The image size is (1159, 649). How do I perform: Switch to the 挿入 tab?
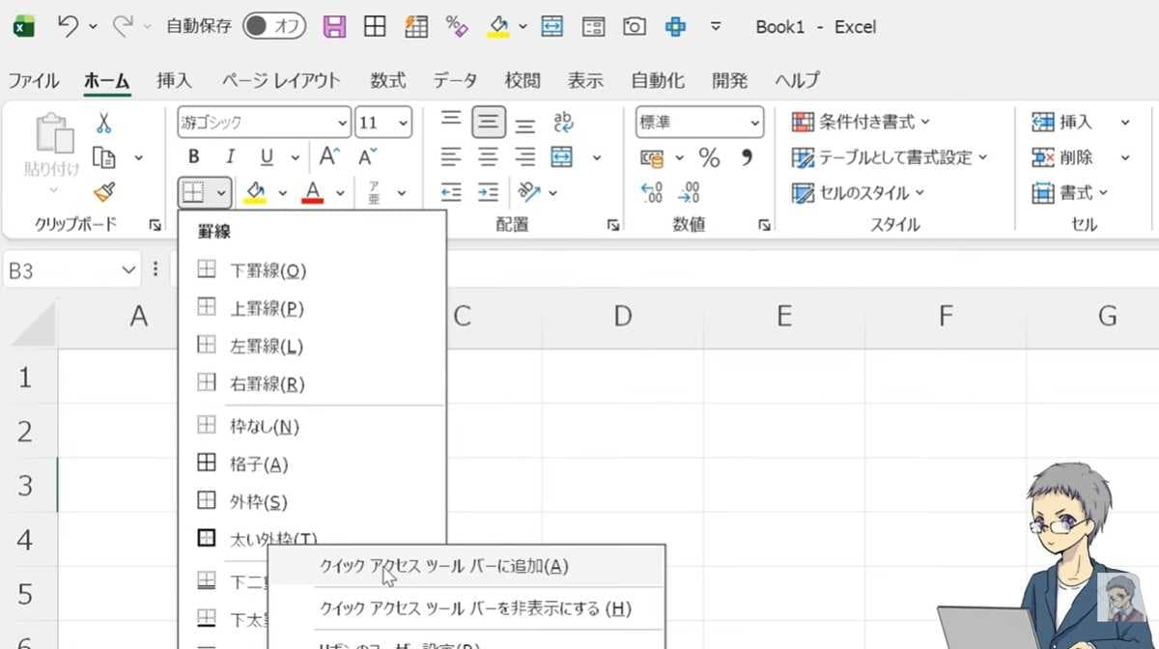click(174, 80)
